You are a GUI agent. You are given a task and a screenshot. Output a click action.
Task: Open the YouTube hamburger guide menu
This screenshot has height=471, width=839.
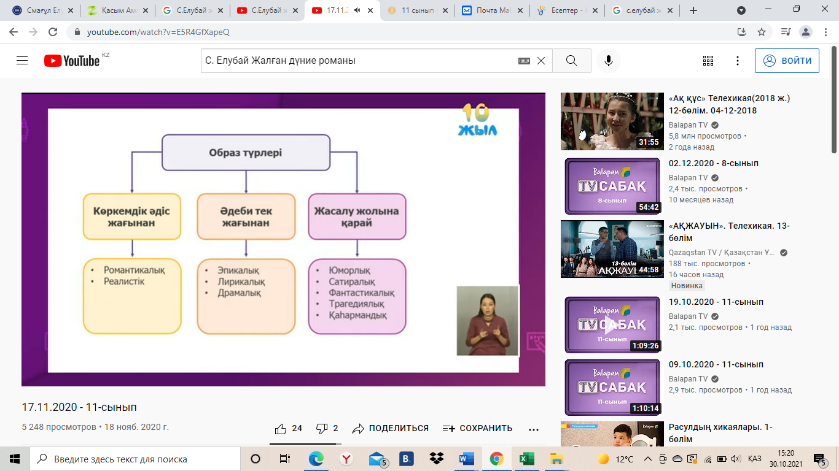pos(22,61)
